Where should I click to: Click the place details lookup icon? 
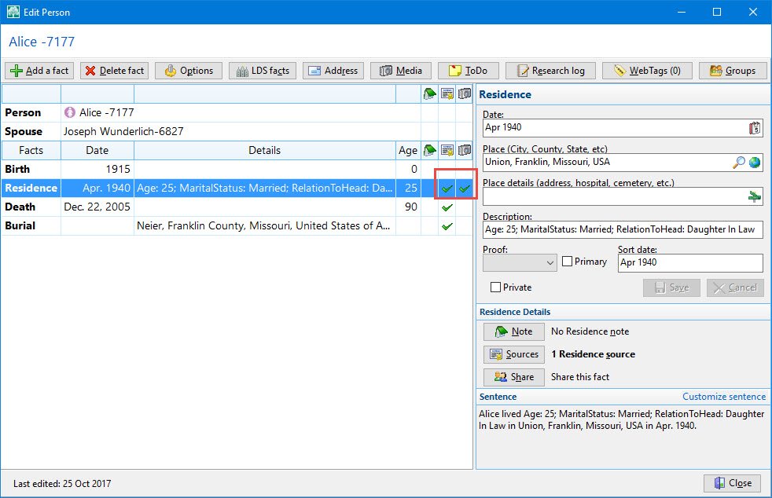pos(754,197)
